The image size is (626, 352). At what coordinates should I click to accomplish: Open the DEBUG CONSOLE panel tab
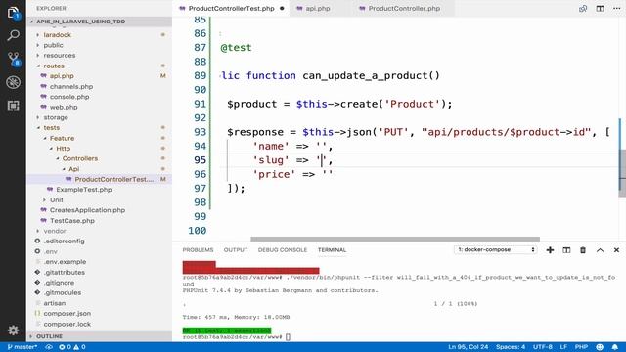pos(283,250)
